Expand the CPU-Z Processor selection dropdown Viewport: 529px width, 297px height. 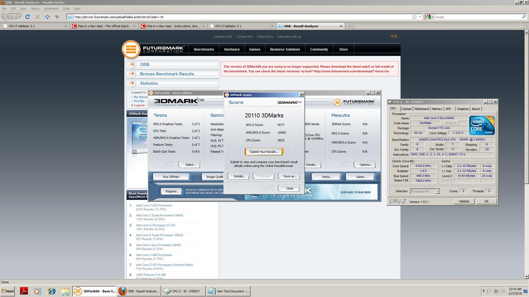437,191
